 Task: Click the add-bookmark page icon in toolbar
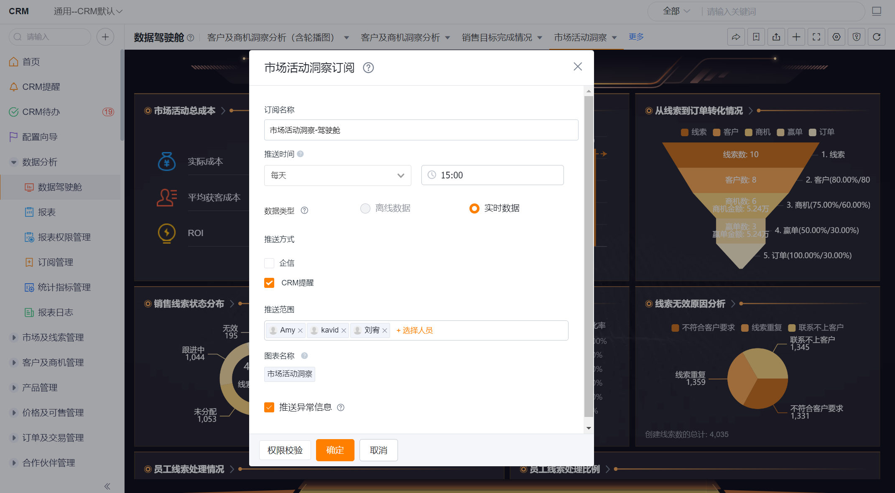[x=756, y=37]
